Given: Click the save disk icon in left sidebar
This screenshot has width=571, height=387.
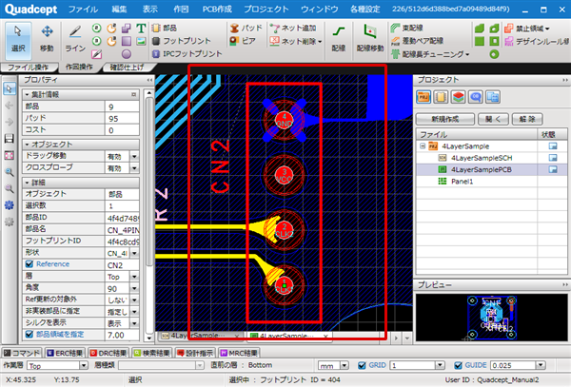Looking at the screenshot, I should (x=10, y=138).
